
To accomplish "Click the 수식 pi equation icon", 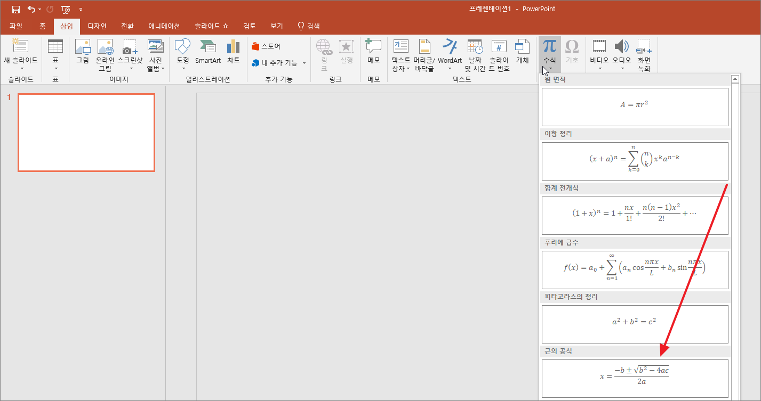I will point(549,46).
